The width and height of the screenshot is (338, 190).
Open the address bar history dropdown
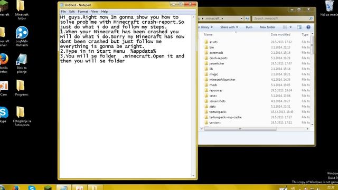241,18
